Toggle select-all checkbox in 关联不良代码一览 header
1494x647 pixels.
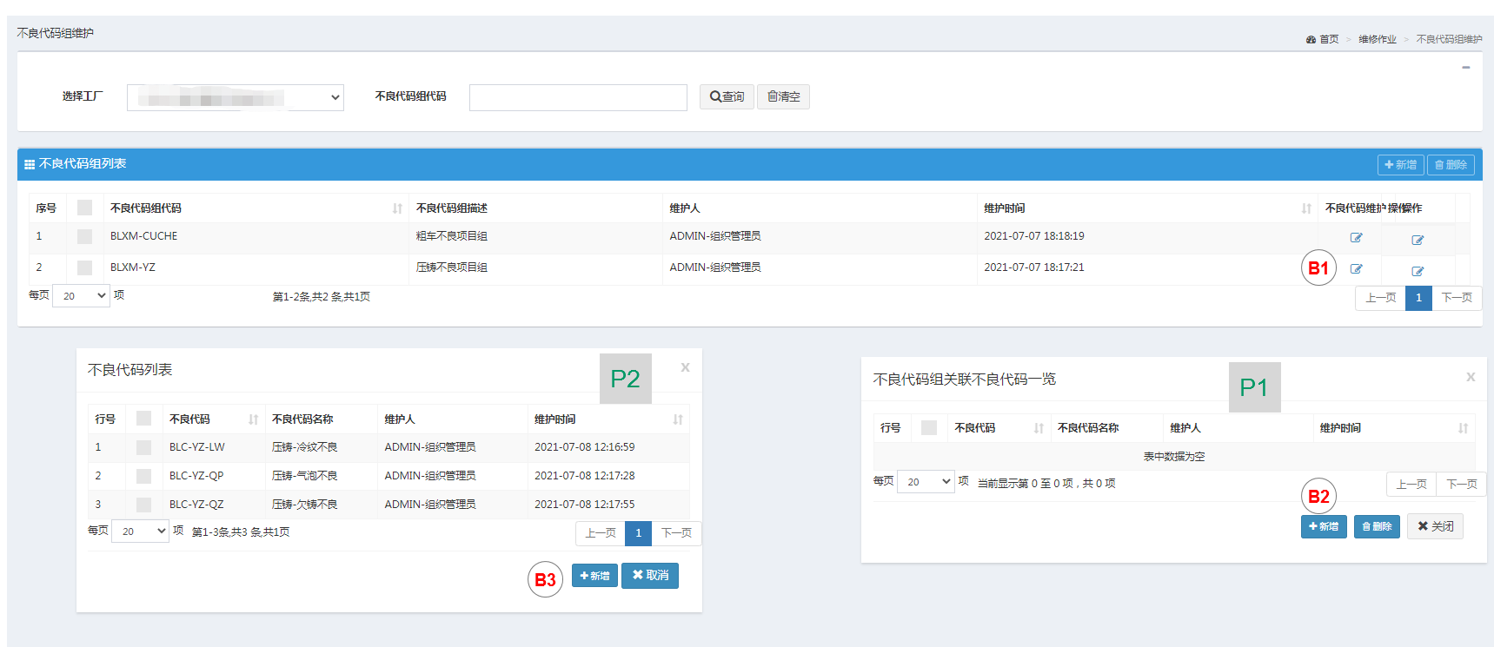point(929,427)
